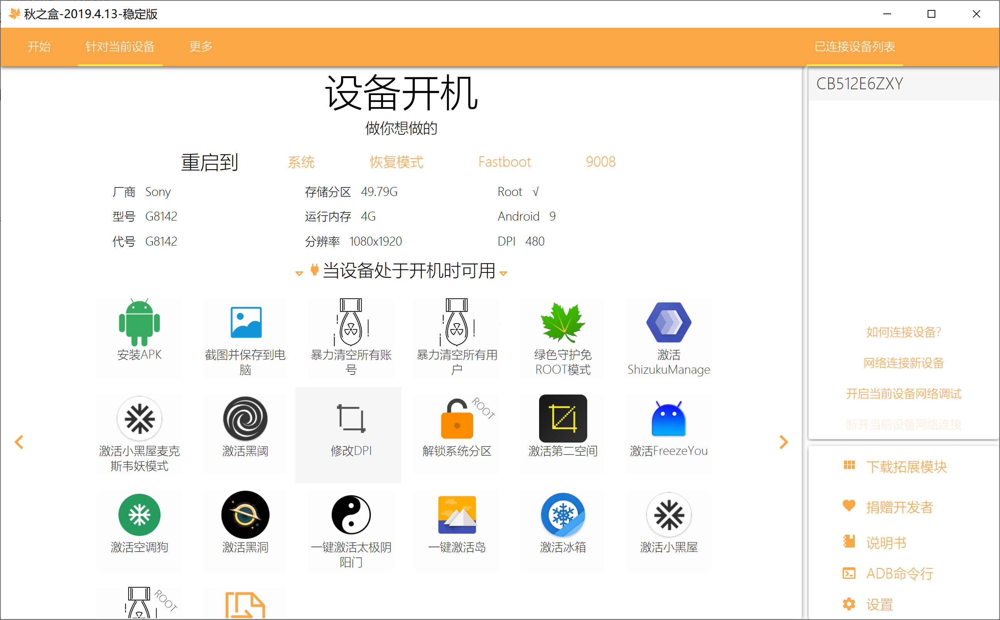Image resolution: width=1000 pixels, height=620 pixels.
Task: Select device CB512E6ZXY in list
Action: (x=860, y=84)
